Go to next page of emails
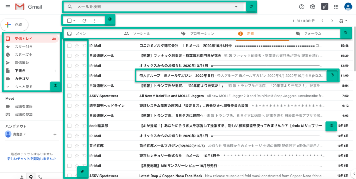 (332, 21)
